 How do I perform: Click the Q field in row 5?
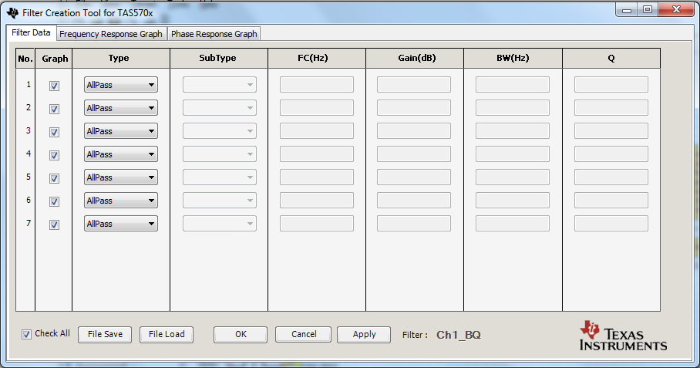click(x=611, y=177)
